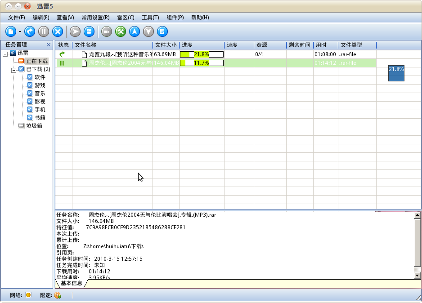
Task: Sort by the 剩余时间 column header
Action: [300, 45]
